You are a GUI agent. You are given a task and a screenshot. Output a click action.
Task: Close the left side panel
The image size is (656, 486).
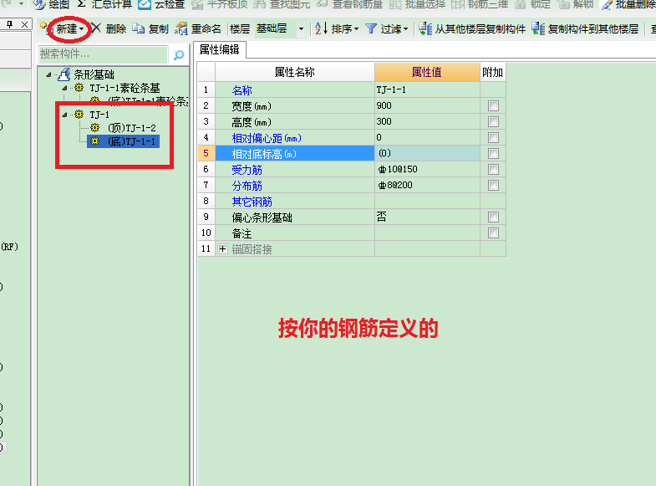(x=25, y=25)
